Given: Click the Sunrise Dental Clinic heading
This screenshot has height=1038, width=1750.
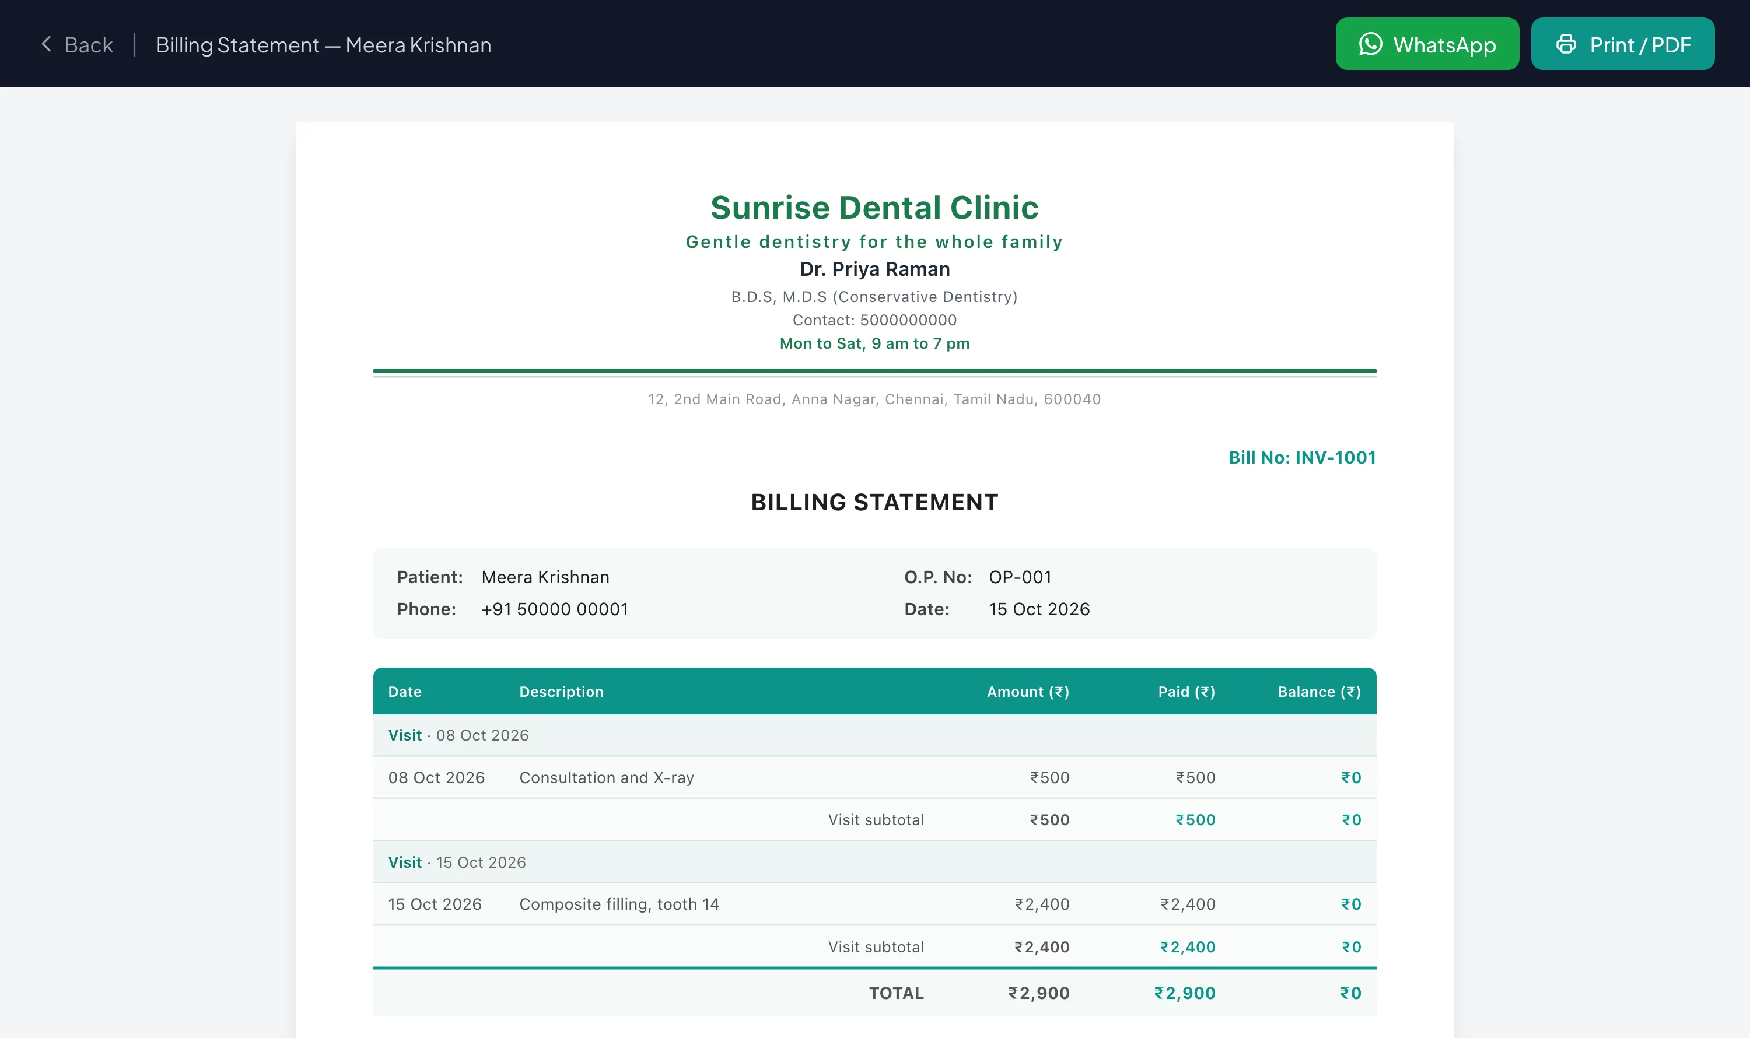Looking at the screenshot, I should [x=874, y=207].
